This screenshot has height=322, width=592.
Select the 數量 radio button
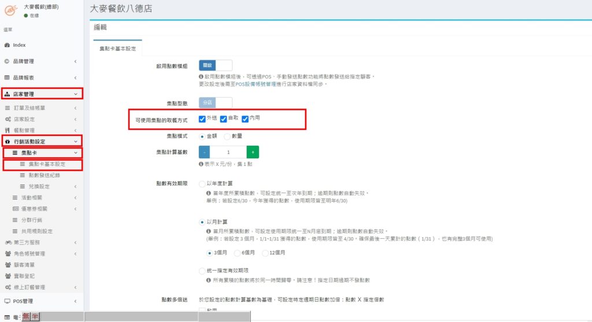[227, 136]
